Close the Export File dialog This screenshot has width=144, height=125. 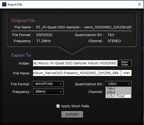139,4
